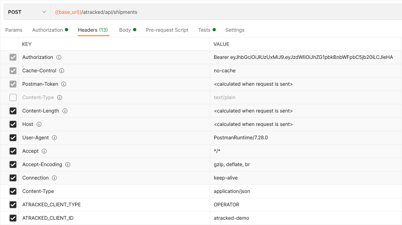Show info for User-Agent header

[x=54, y=138]
